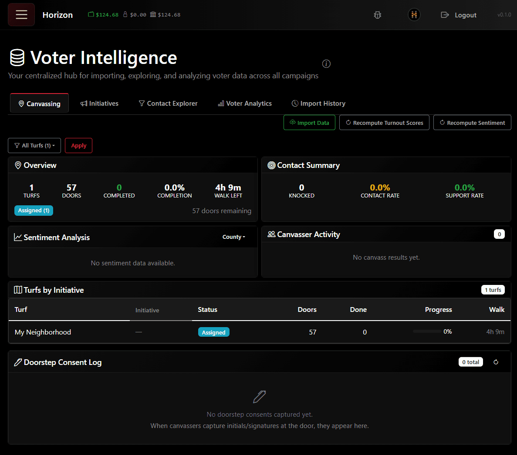Click the bug report icon
This screenshot has height=455, width=517.
click(x=378, y=15)
